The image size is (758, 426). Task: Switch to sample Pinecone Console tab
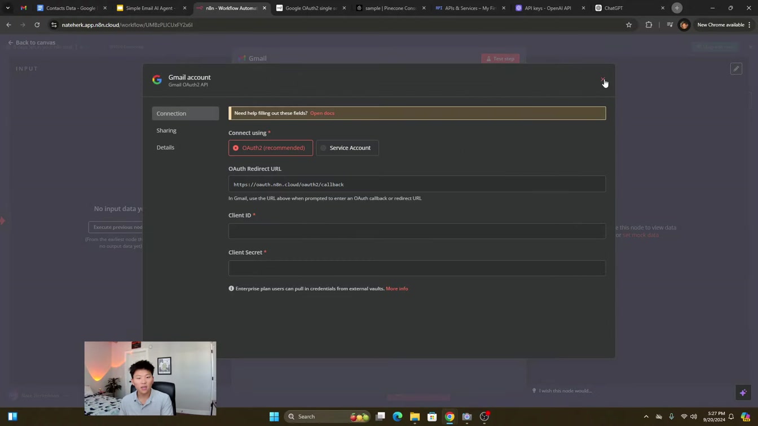coord(391,8)
